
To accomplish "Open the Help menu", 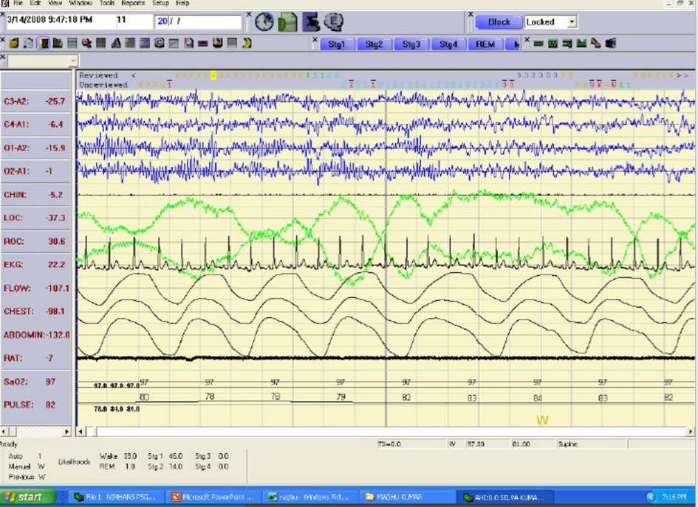I will (182, 3).
